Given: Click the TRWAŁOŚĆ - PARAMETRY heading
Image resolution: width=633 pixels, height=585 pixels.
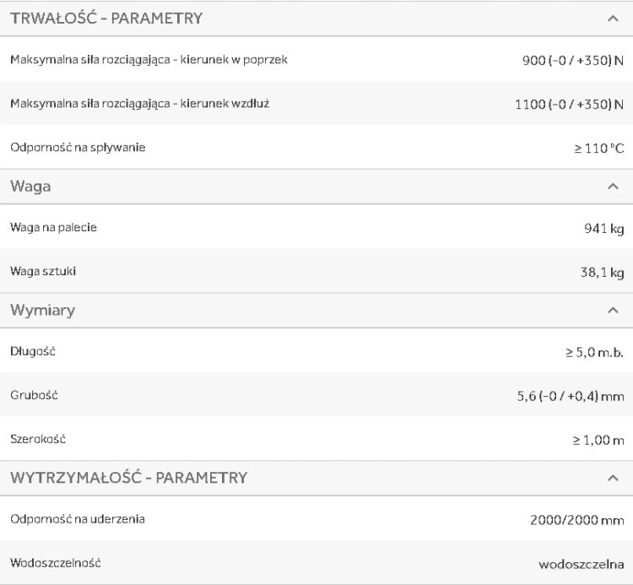Looking at the screenshot, I should pos(106,19).
